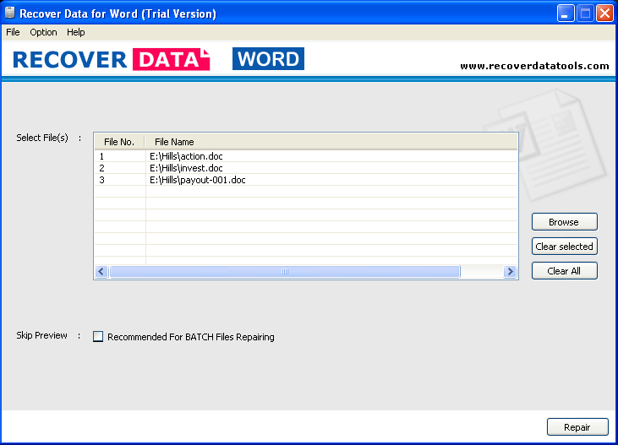Click the scrollbar left arrow
Viewport: 618px width, 445px height.
point(101,272)
